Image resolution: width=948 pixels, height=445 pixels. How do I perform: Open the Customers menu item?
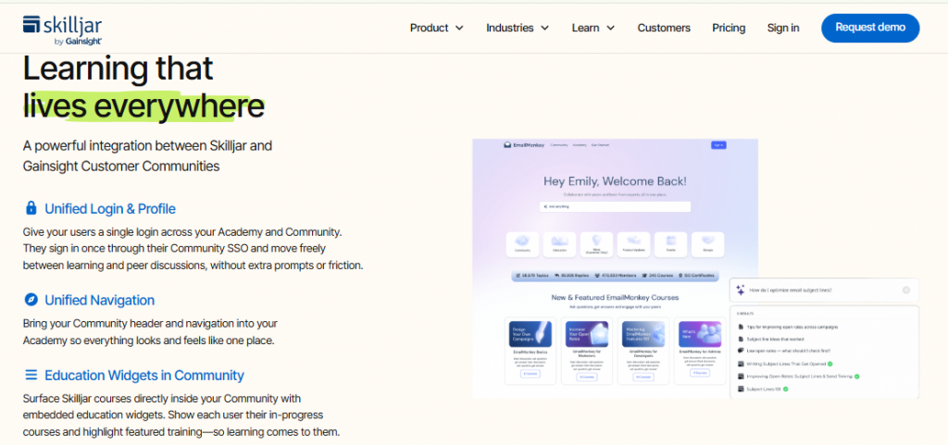click(664, 28)
